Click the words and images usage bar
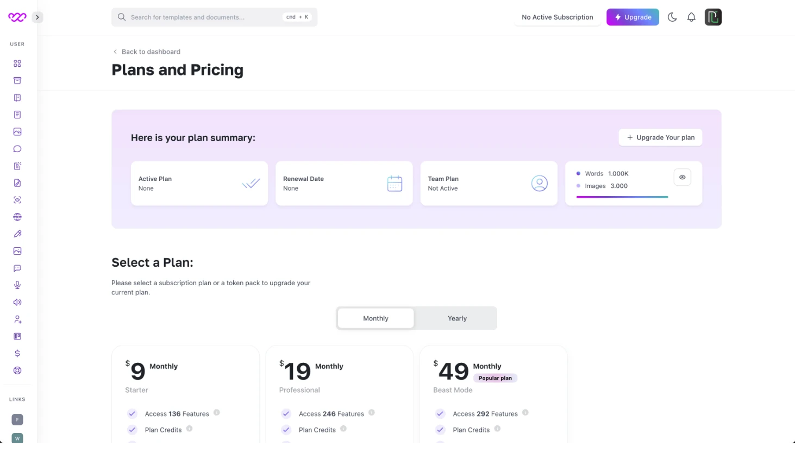 [x=622, y=197]
